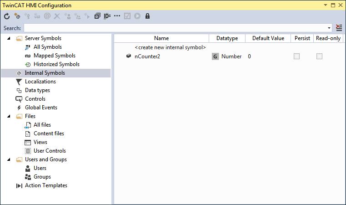
Task: Open All Symbols in the tree
Action: pos(48,47)
